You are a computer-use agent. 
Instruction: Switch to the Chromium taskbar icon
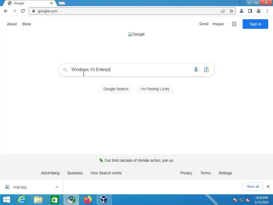click(x=71, y=200)
